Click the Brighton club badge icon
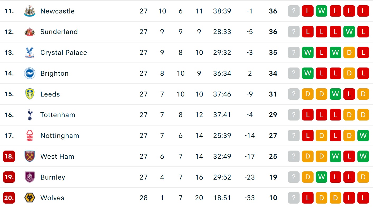The height and width of the screenshot is (207, 373). click(30, 73)
